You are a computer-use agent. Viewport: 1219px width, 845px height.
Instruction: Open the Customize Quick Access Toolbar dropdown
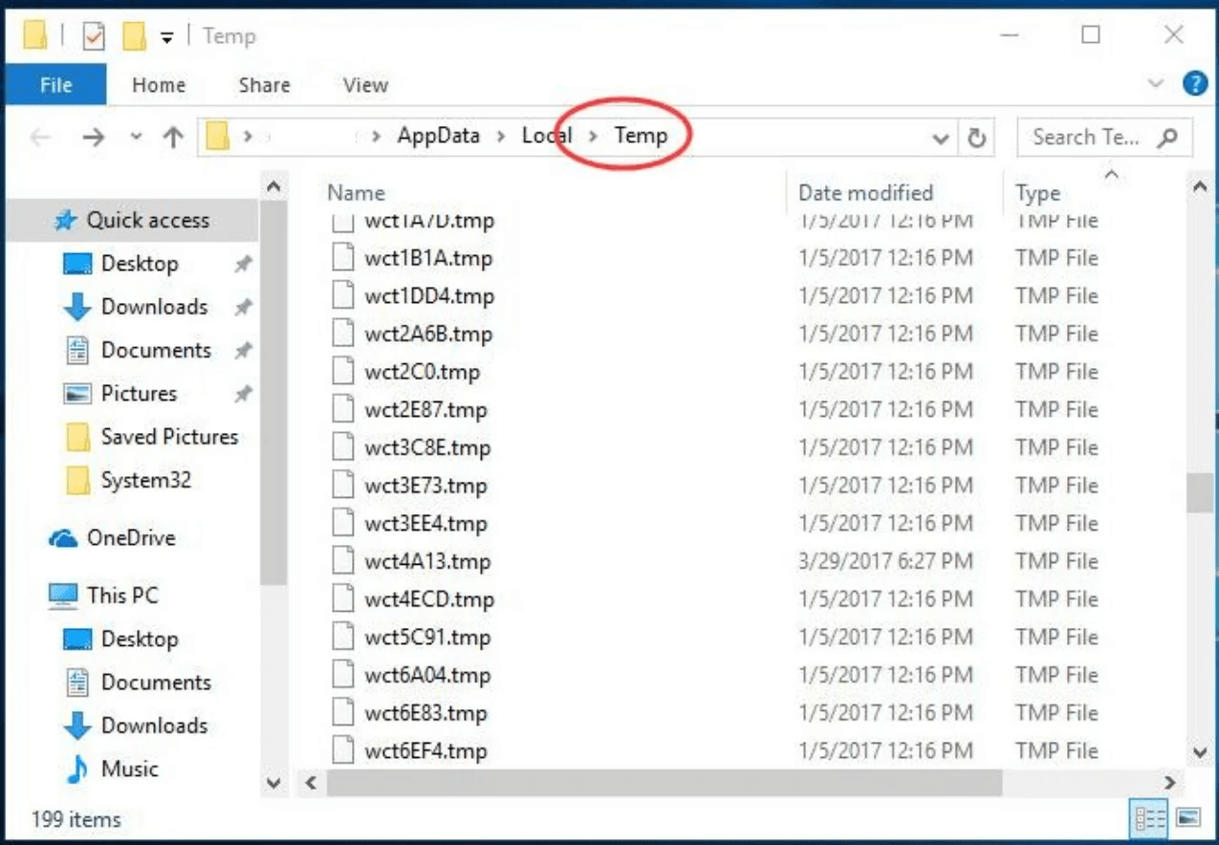(167, 38)
